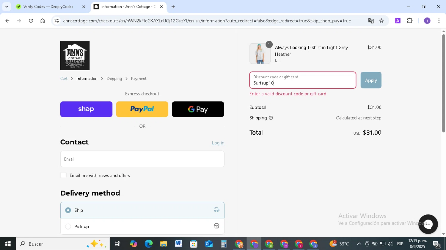This screenshot has width=446, height=250.
Task: Open a new browser tab
Action: 173,7
